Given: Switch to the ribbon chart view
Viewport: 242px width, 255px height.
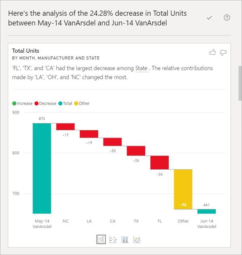Looking at the screenshot, I should 137,239.
